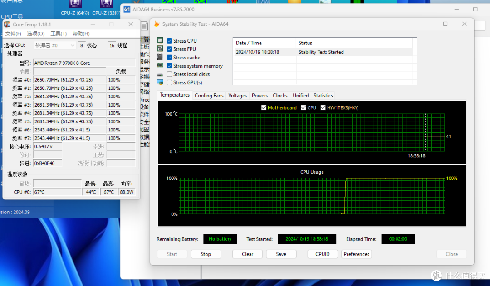Screen dimensions: 490x286
Task: Open the 帮助(H) menu in Core Temp
Action: click(81, 34)
